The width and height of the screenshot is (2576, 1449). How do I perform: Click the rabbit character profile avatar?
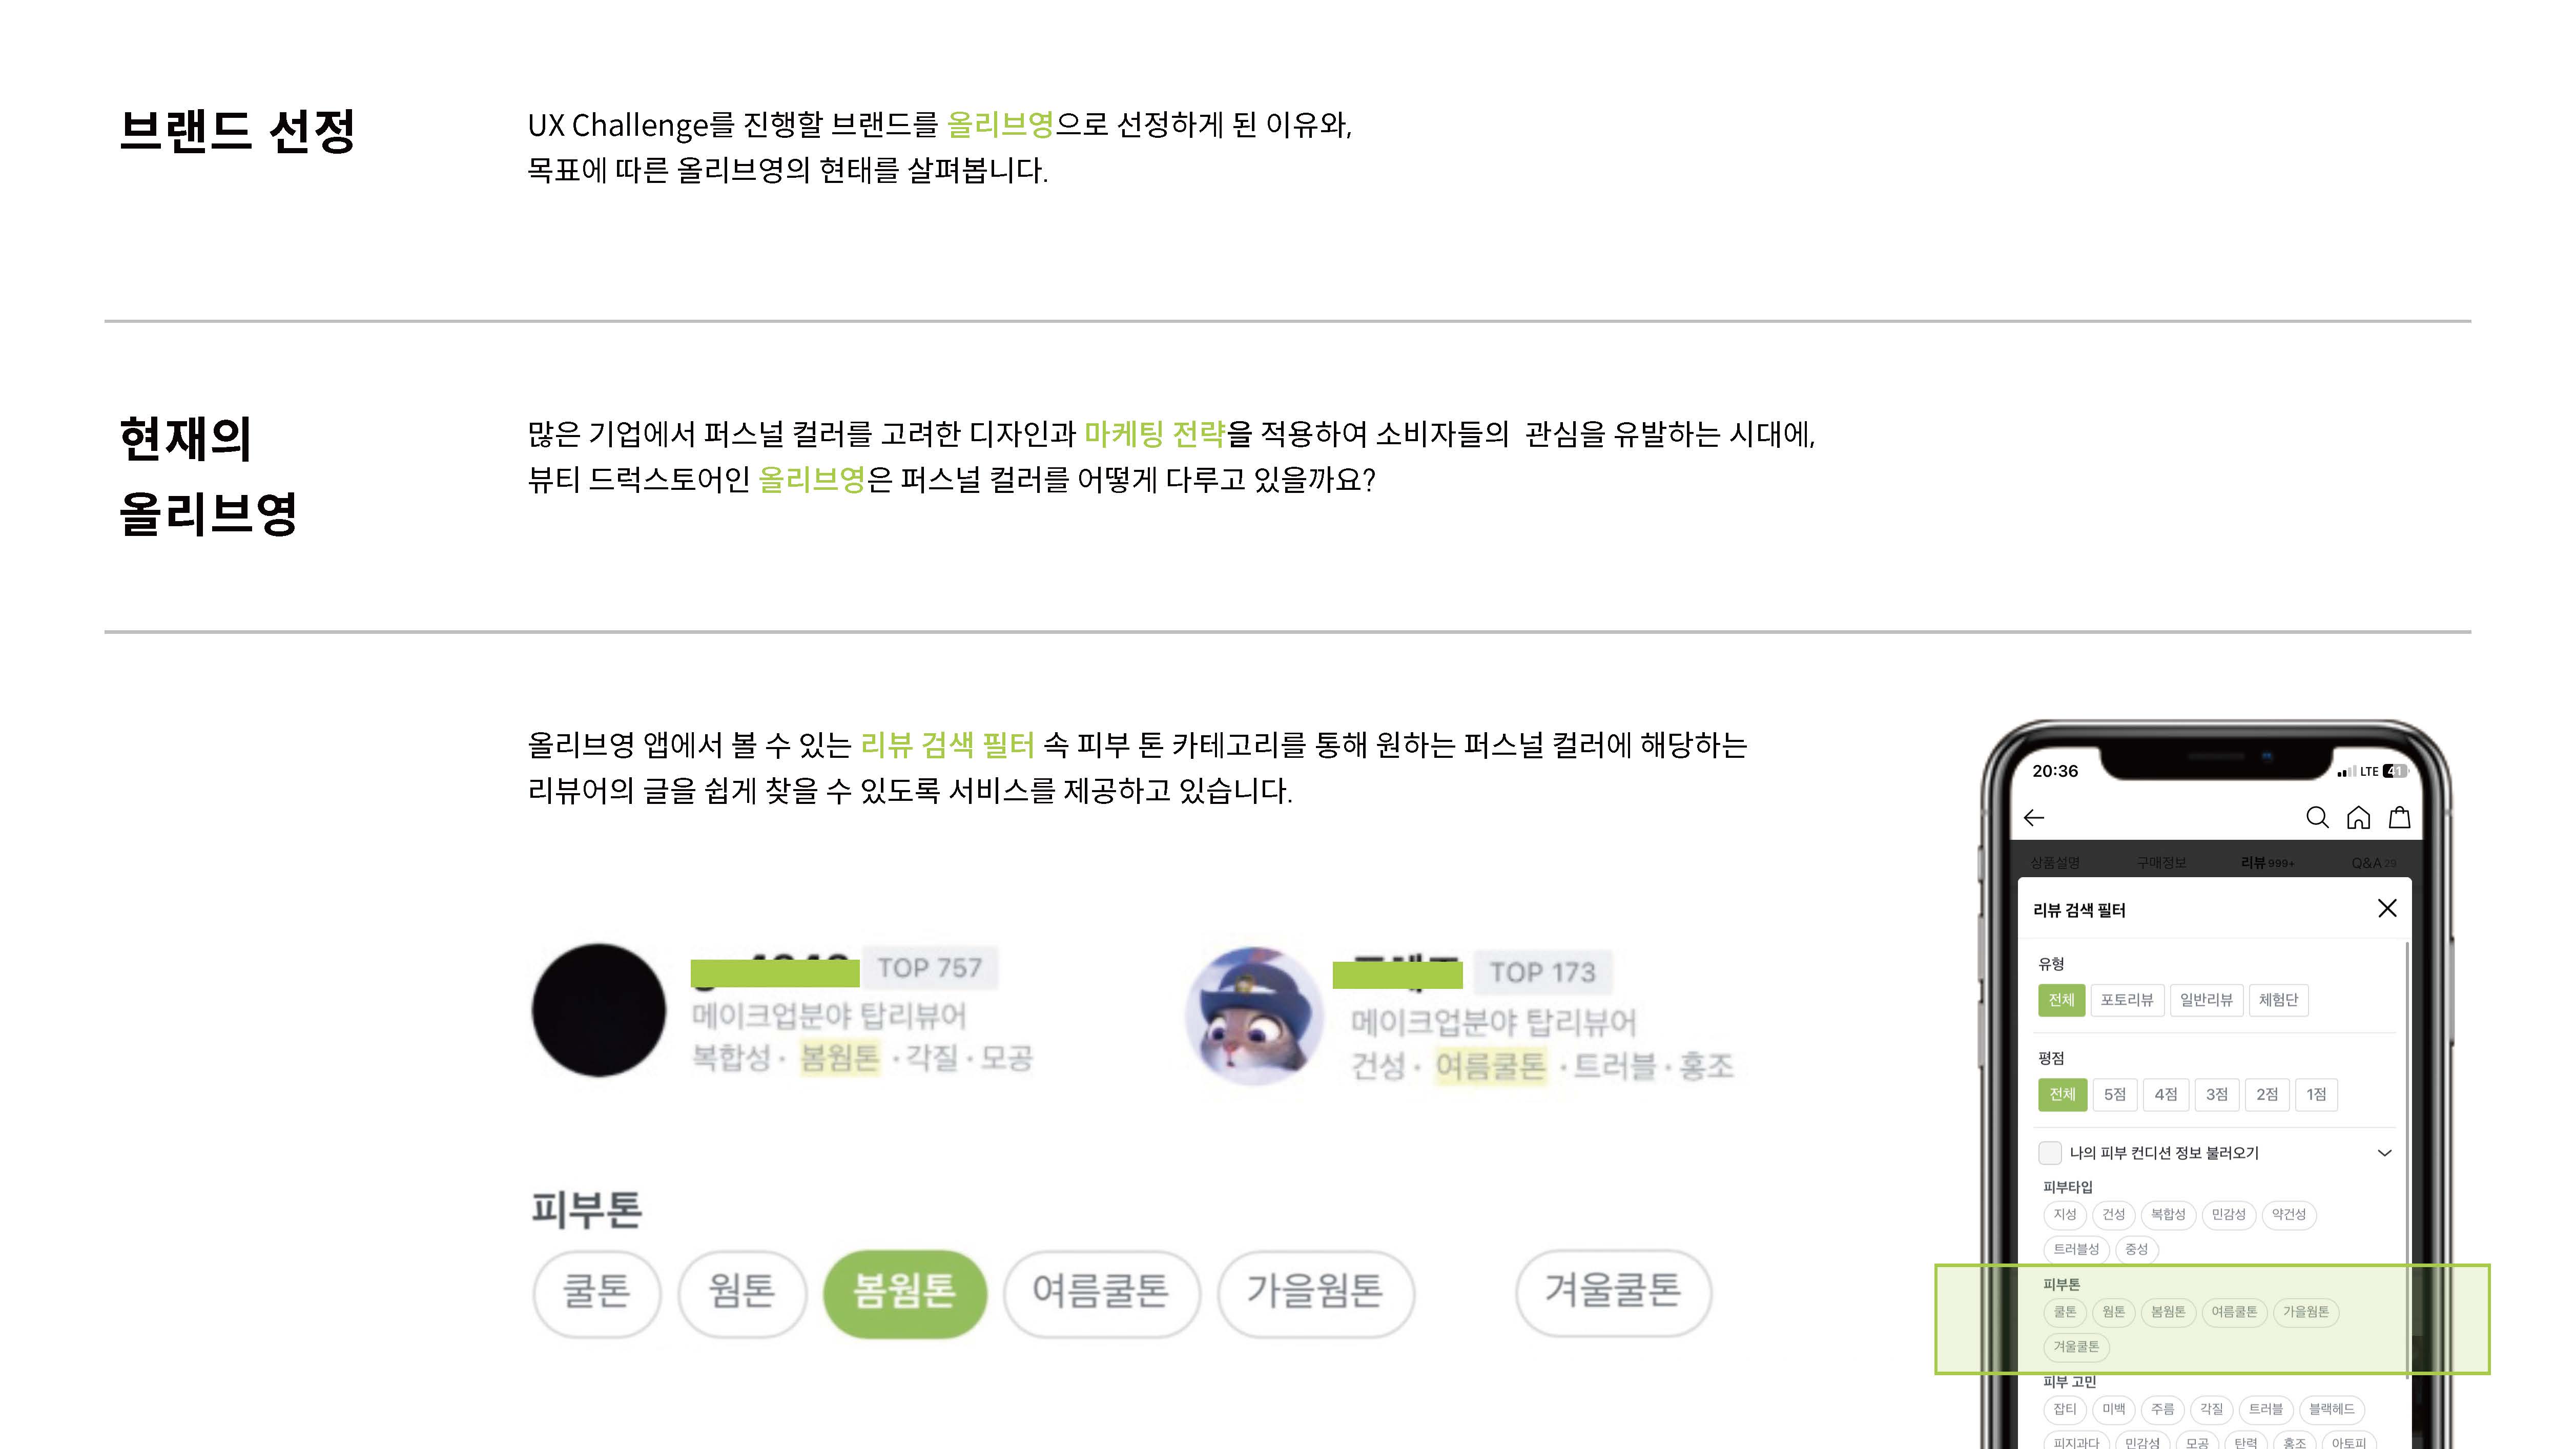(1254, 1015)
